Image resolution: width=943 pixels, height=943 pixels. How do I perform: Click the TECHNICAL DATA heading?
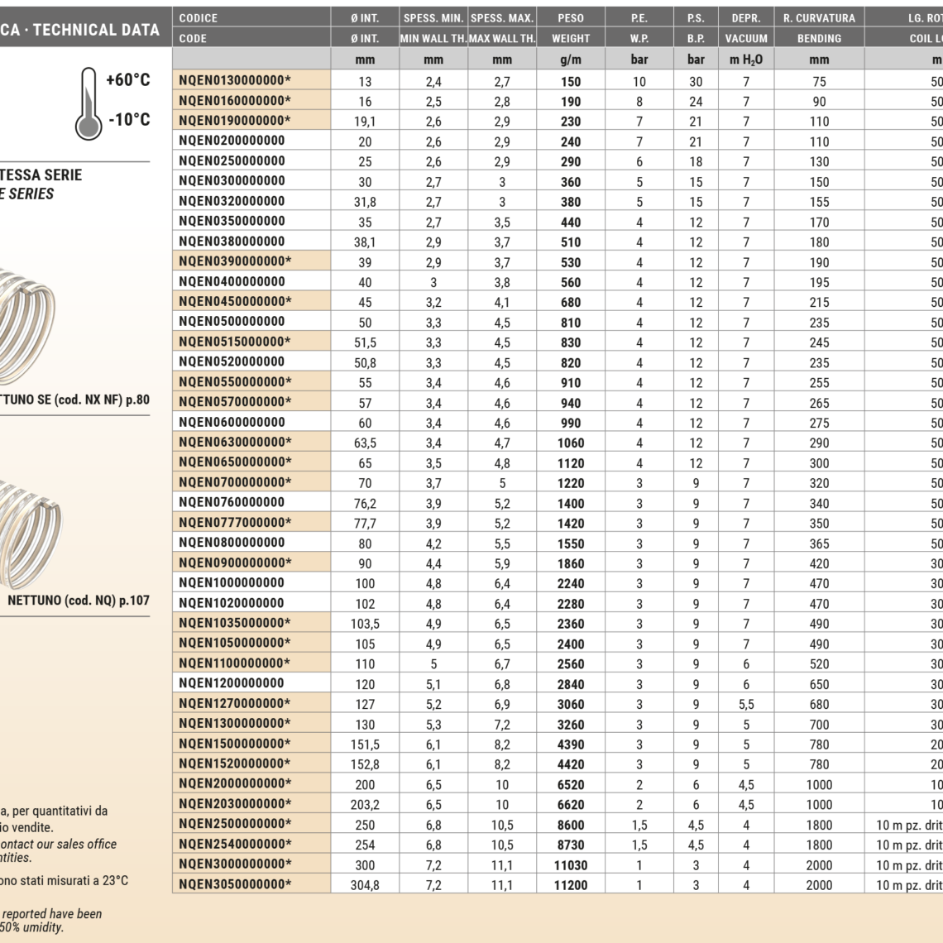(95, 30)
